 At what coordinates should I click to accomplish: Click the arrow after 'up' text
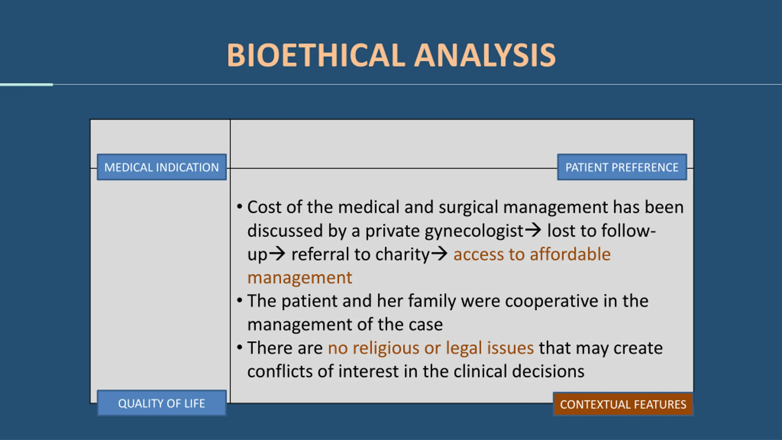tap(277, 254)
